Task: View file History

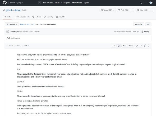Action: pyautogui.click(x=145, y=32)
